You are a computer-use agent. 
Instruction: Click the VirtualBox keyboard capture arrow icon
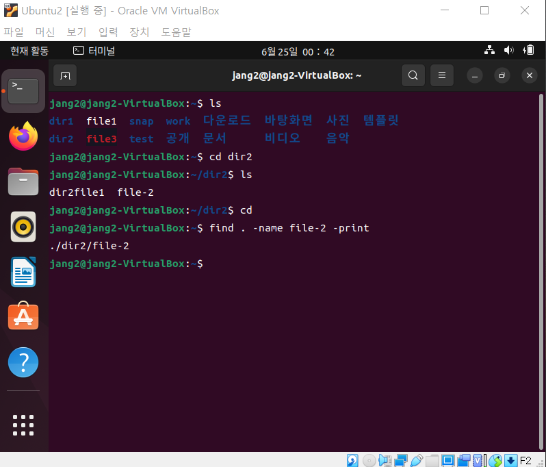pos(511,460)
